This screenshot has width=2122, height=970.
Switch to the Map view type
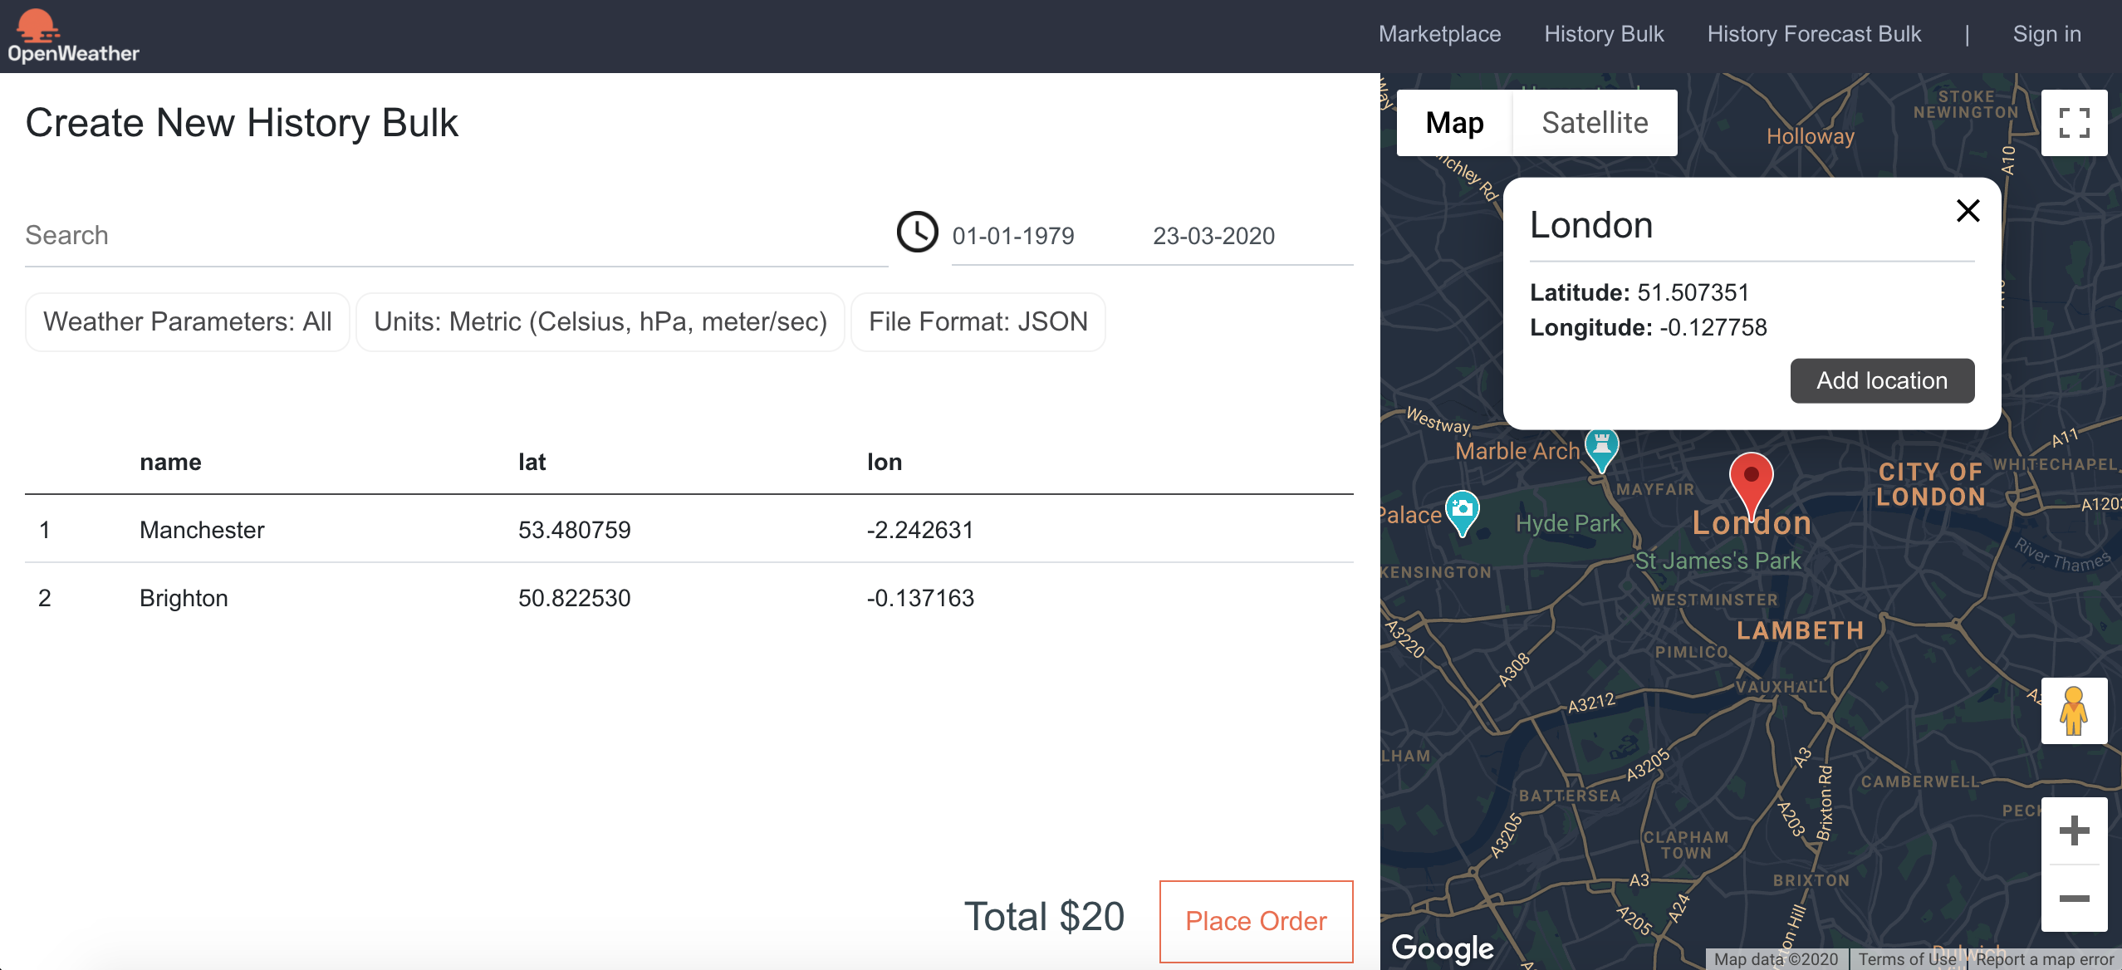click(x=1454, y=123)
